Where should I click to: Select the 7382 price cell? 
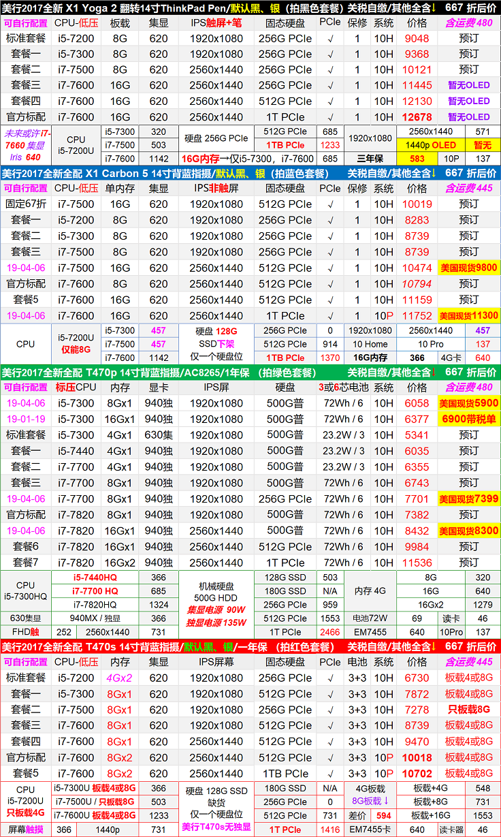[x=417, y=515]
